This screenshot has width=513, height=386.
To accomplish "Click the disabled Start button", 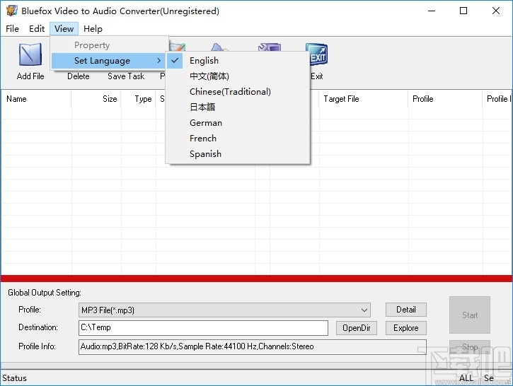I will 470,315.
